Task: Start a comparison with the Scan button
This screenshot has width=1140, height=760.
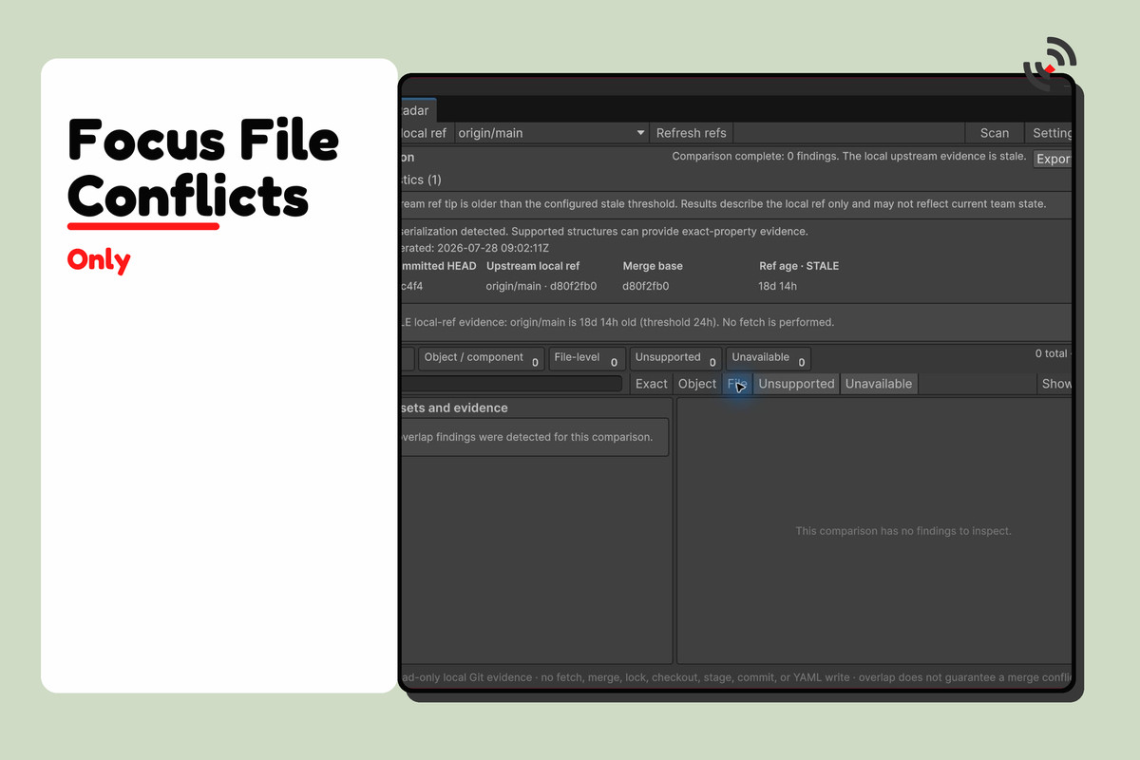Action: pyautogui.click(x=995, y=133)
